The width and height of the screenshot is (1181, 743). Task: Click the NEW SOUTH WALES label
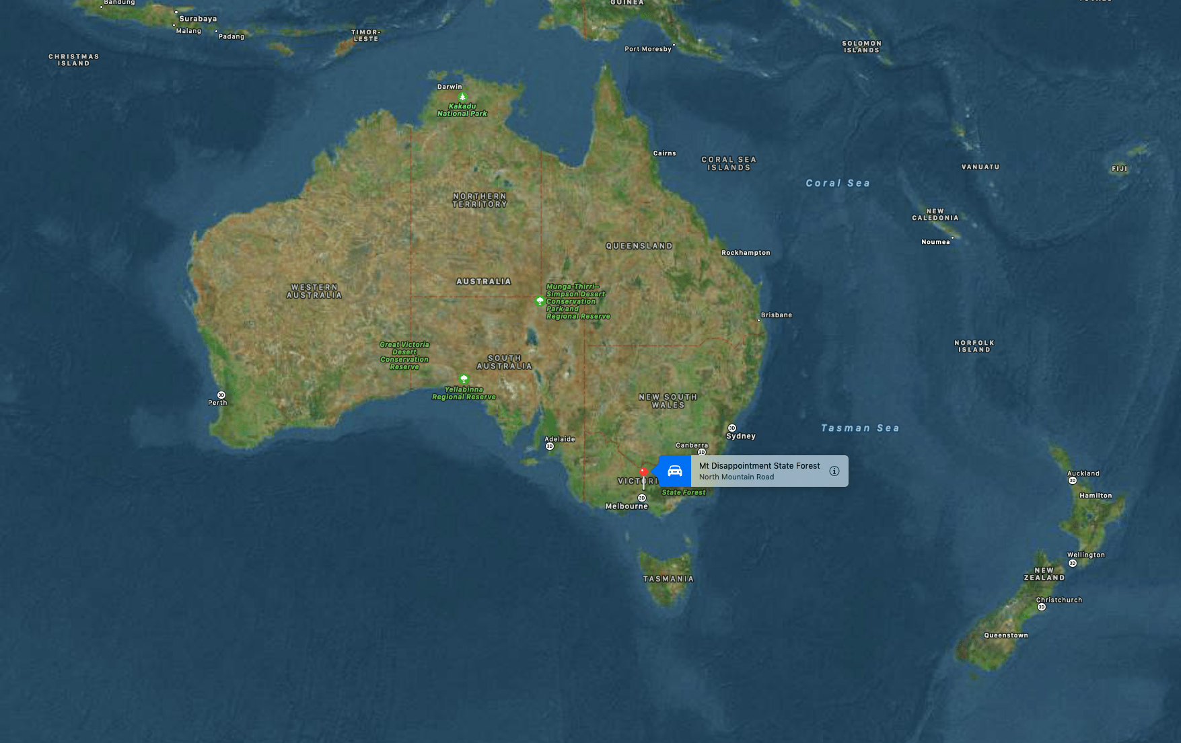[668, 401]
